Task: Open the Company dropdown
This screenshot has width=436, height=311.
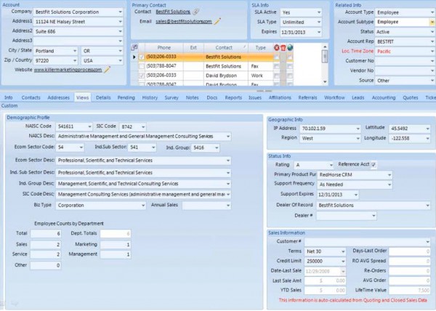Action: click(120, 12)
